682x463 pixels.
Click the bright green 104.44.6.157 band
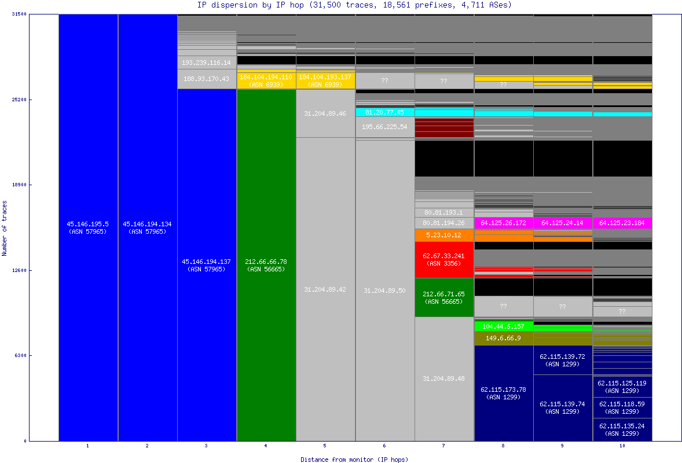click(x=503, y=326)
